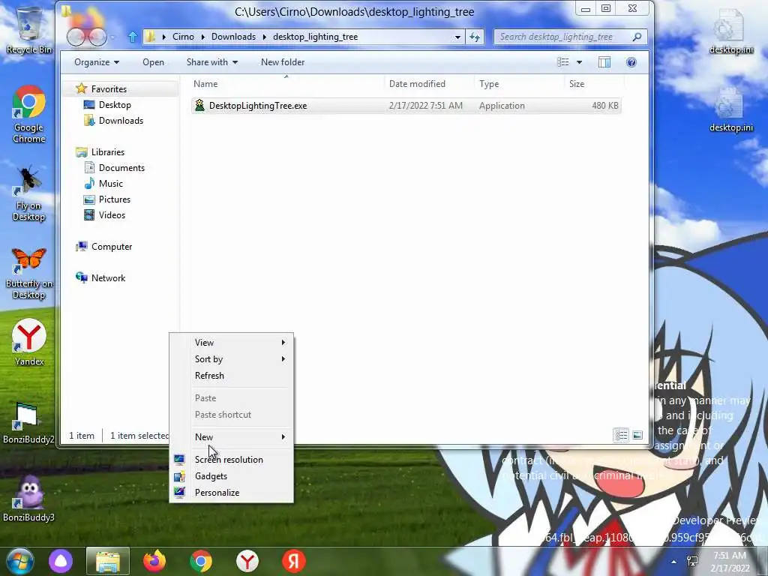Sort by the Name column header
The height and width of the screenshot is (576, 768).
click(x=286, y=84)
